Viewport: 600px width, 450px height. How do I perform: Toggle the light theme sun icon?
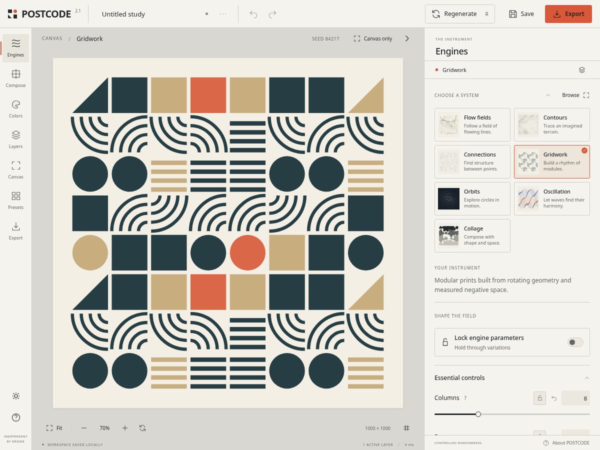tap(16, 396)
